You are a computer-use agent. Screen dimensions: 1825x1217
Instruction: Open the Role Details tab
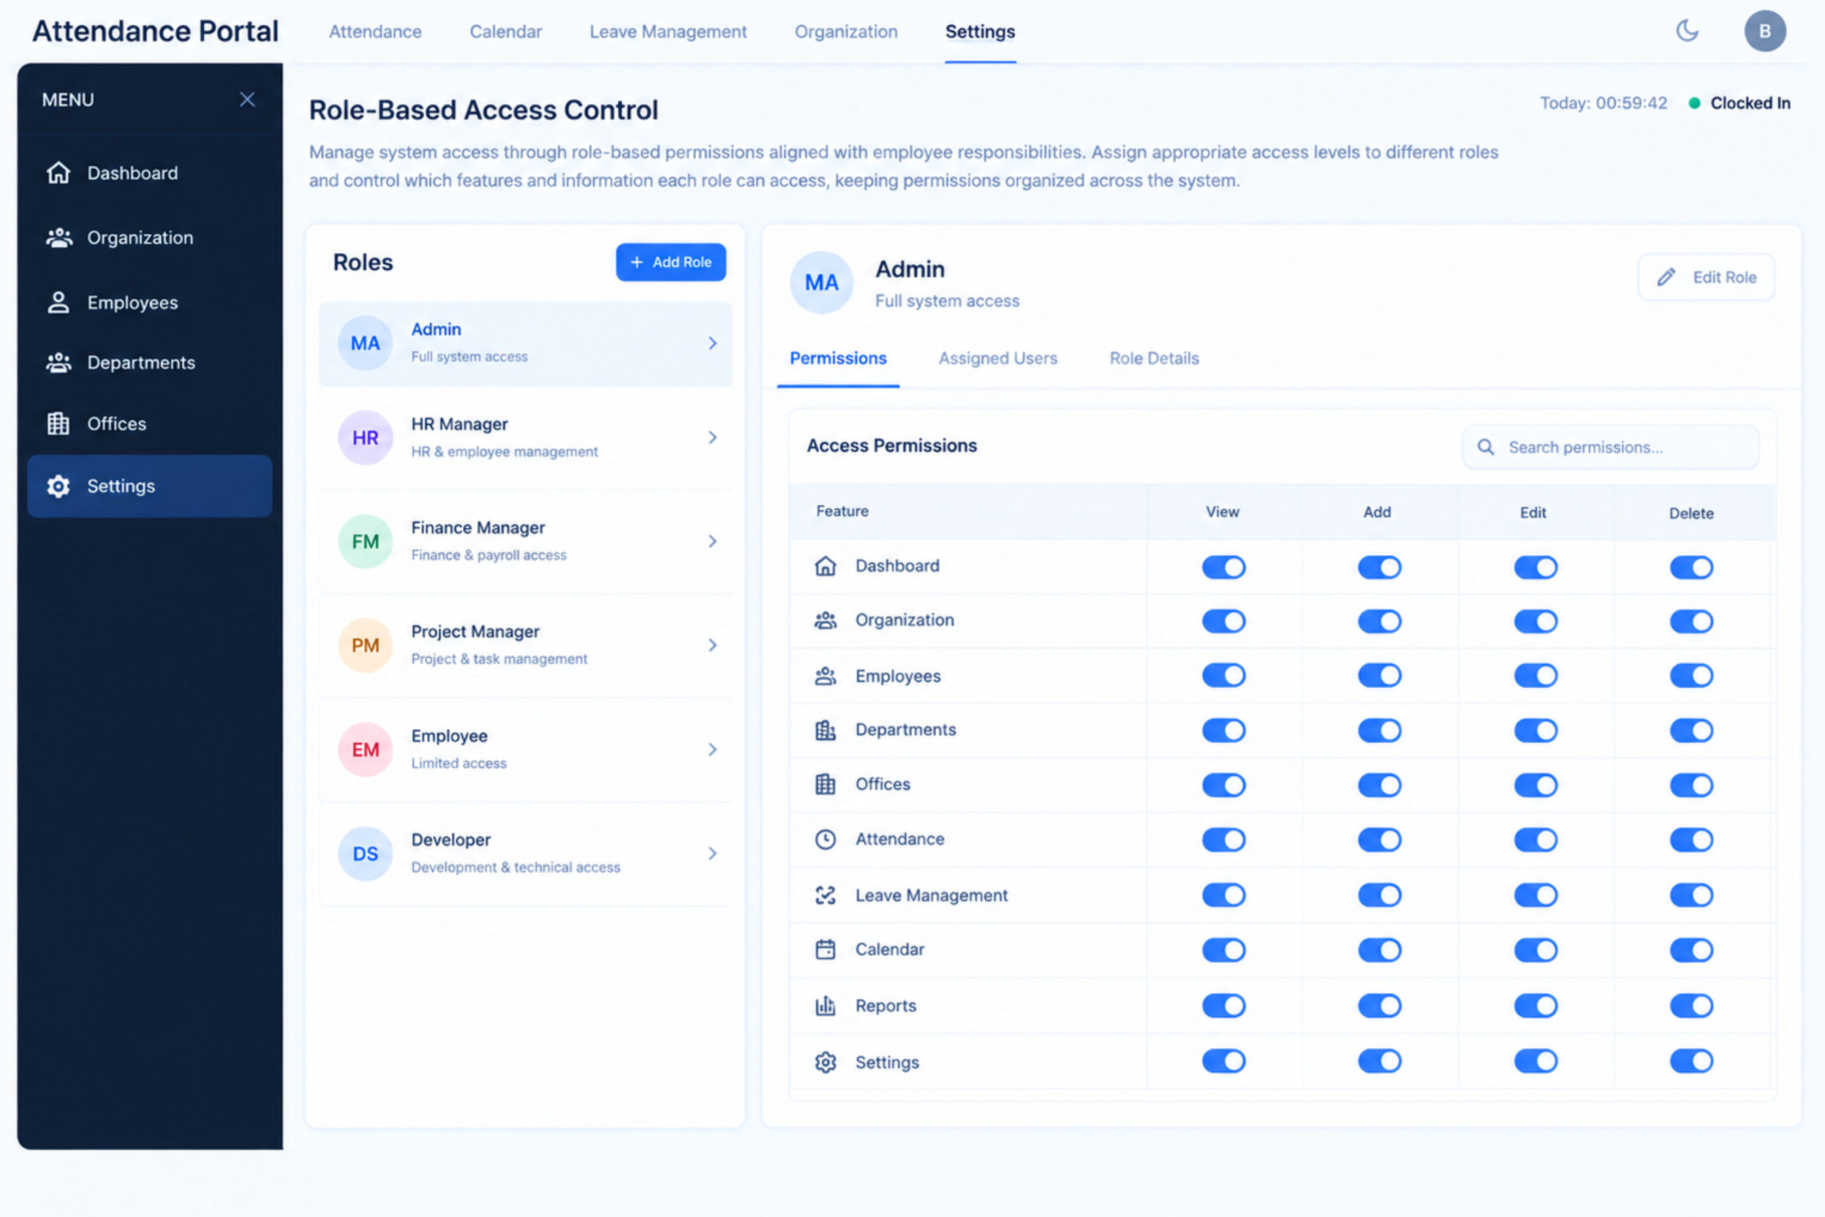1153,358
